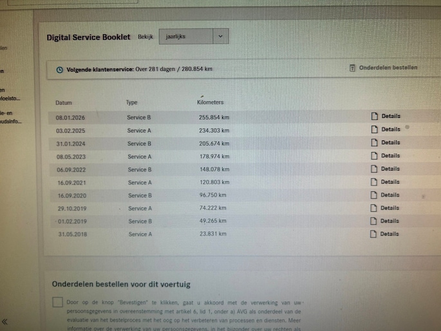Viewport: 441px width, 331px height.
Task: Open Details link for 01.02.2019 service
Action: point(389,221)
